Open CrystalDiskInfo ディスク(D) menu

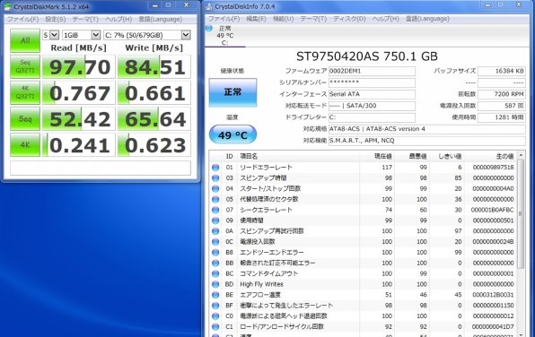[x=349, y=19]
